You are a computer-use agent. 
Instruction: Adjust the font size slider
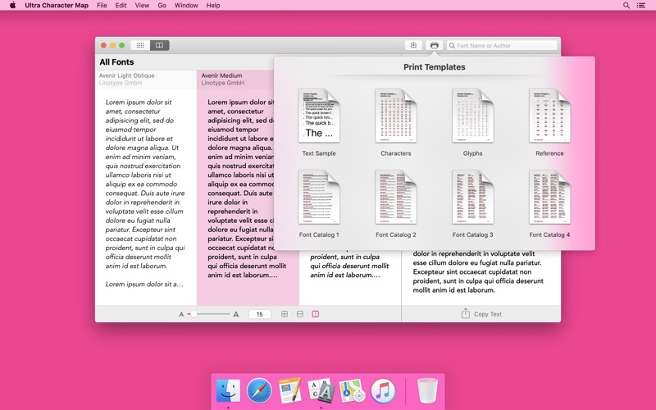tap(208, 314)
